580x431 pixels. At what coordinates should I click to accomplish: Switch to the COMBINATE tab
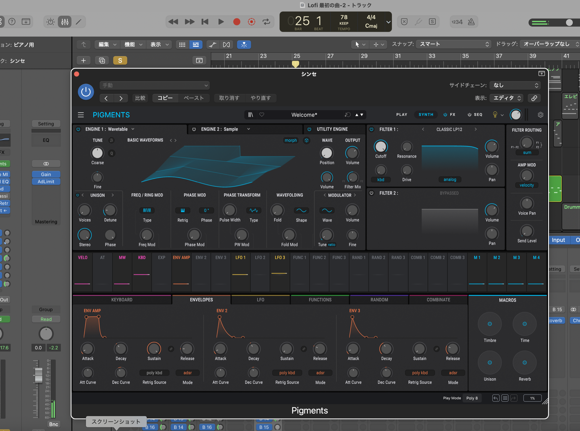438,300
